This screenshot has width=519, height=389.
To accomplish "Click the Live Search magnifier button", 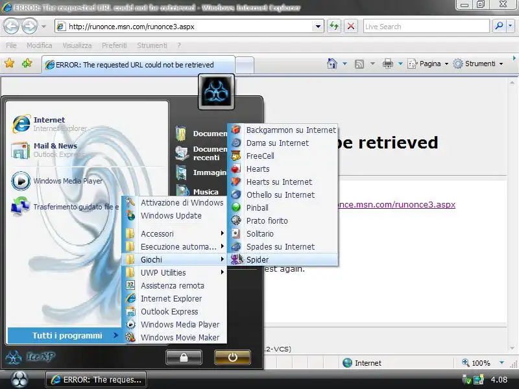I will point(499,26).
